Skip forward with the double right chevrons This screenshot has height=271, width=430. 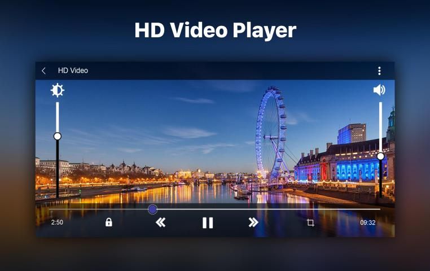coord(253,222)
